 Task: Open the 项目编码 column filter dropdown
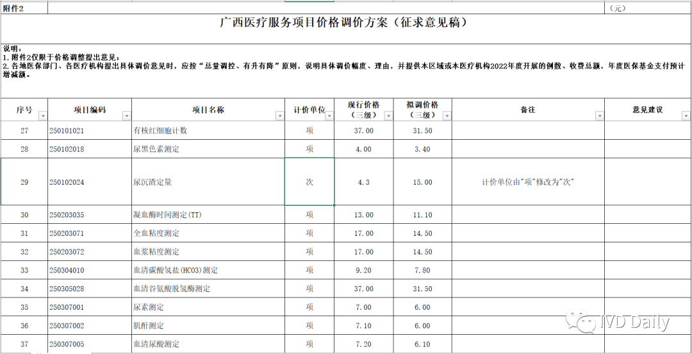[126, 116]
